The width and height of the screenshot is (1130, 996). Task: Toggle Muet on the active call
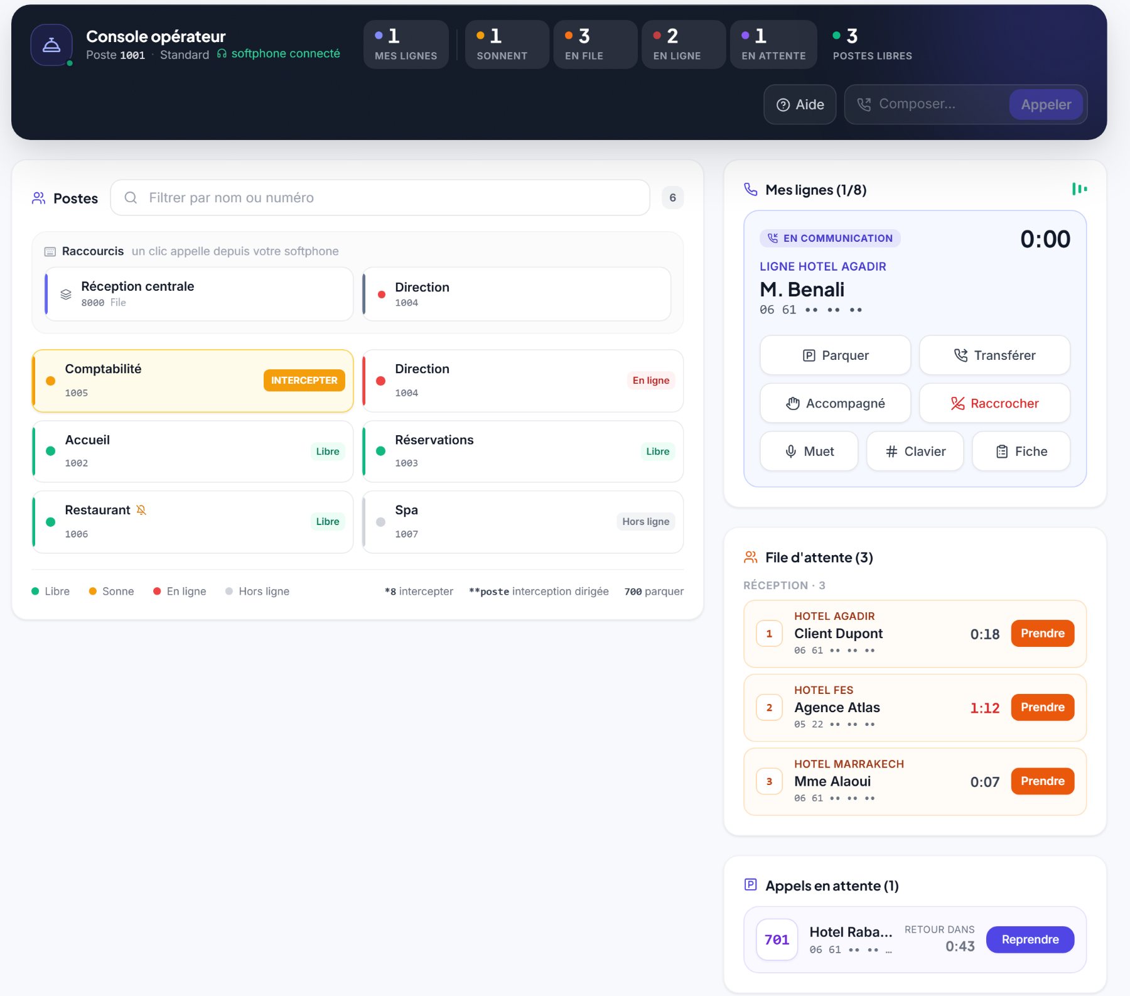(x=809, y=451)
